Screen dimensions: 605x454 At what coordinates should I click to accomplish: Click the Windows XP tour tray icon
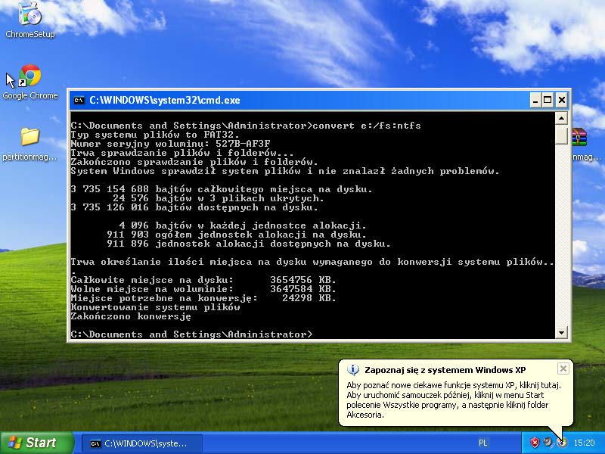561,442
